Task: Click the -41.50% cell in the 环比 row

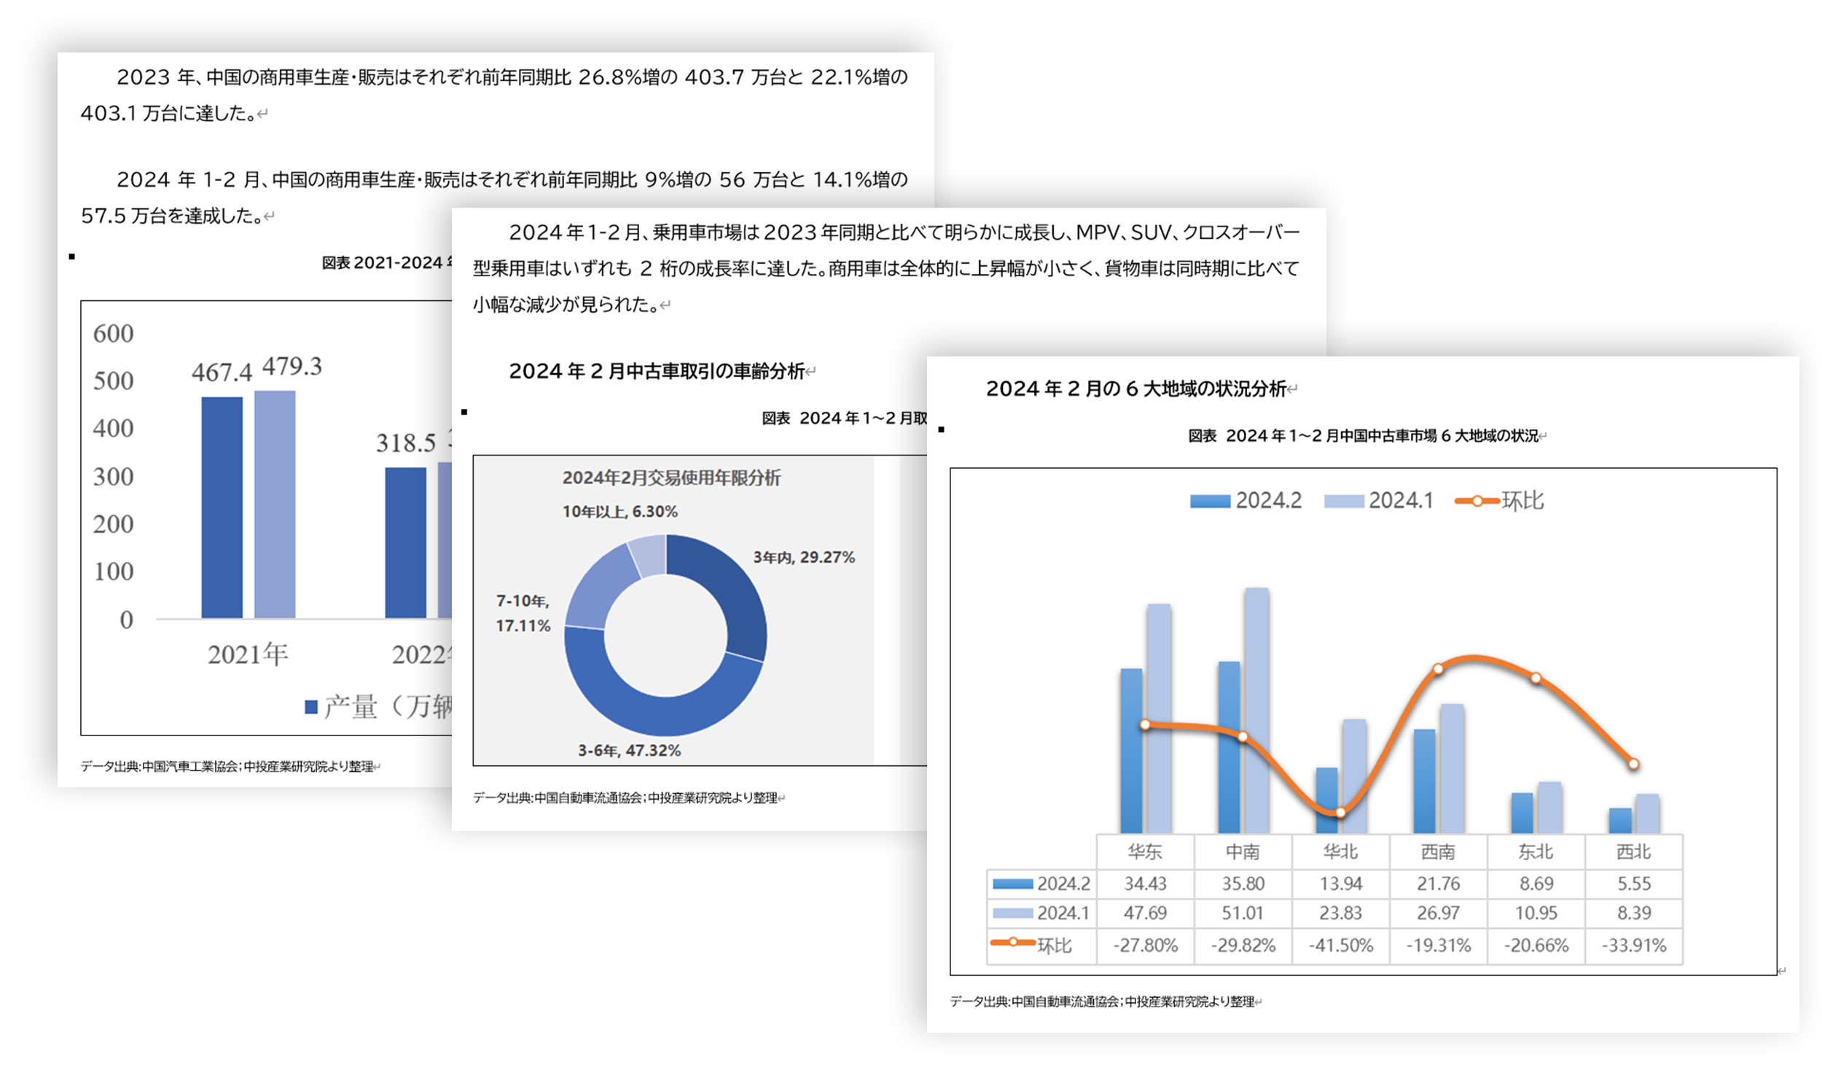Action: click(1340, 945)
